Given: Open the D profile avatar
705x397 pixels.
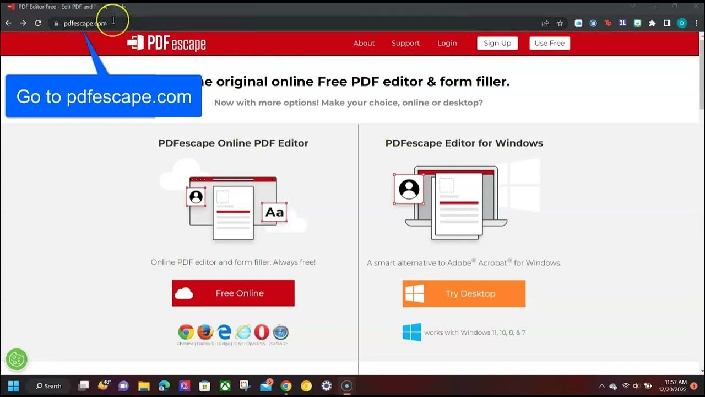Looking at the screenshot, I should pyautogui.click(x=682, y=23).
